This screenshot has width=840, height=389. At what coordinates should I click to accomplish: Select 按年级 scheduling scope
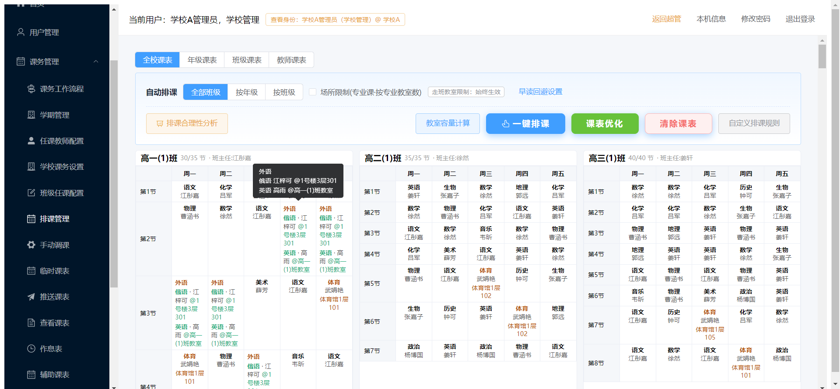coord(247,92)
